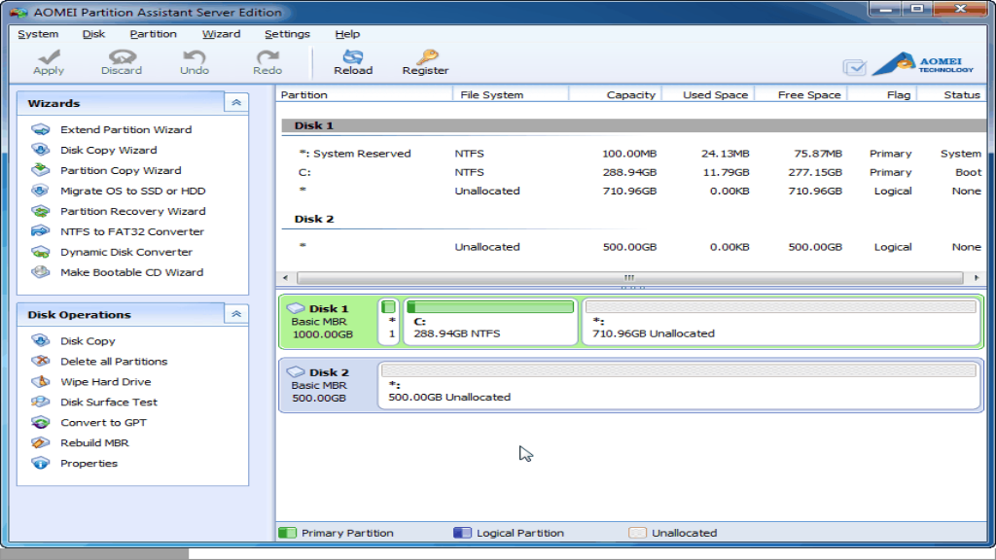This screenshot has width=996, height=560.
Task: Launch Extend Partition Wizard link
Action: coord(125,129)
